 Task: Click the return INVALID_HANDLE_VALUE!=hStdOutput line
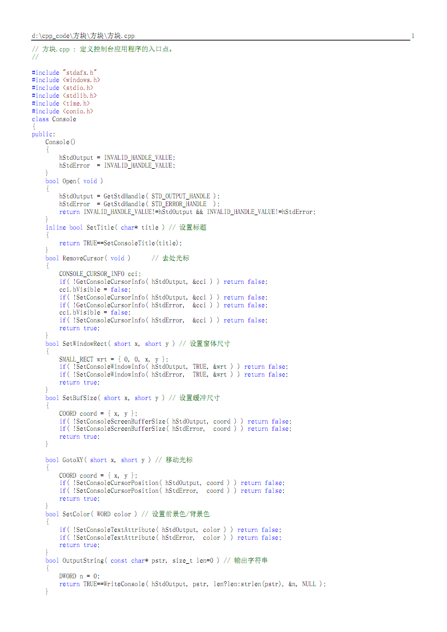187,212
